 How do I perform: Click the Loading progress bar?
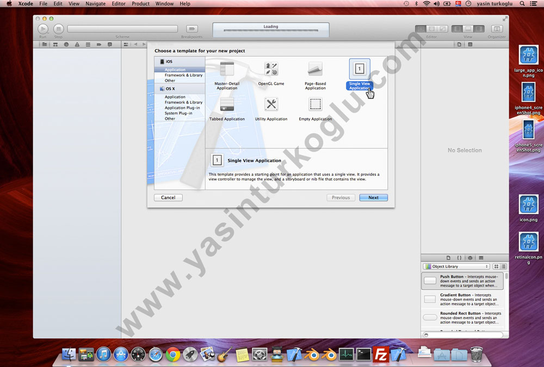(x=270, y=30)
